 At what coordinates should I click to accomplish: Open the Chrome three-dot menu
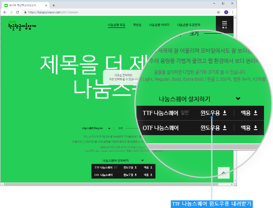point(233,12)
